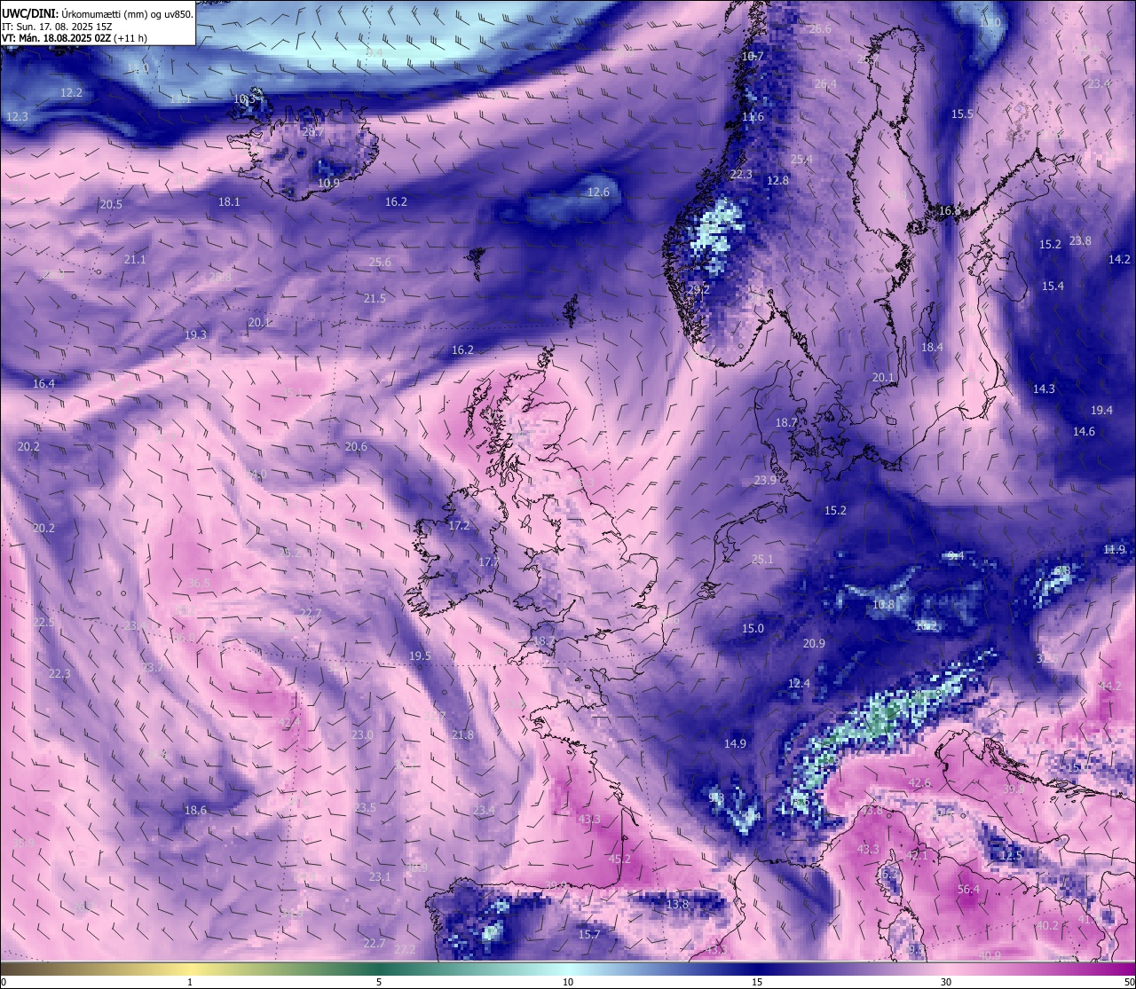Click the map value '21.1'
Viewport: 1136px width, 989px height.
pos(135,260)
